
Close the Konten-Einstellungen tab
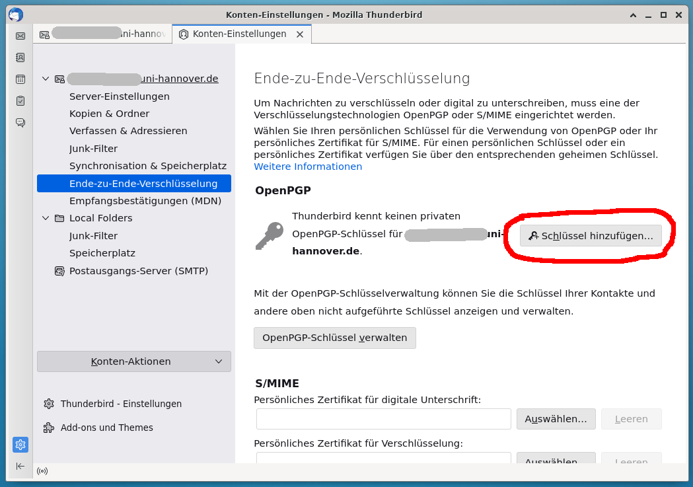(300, 34)
